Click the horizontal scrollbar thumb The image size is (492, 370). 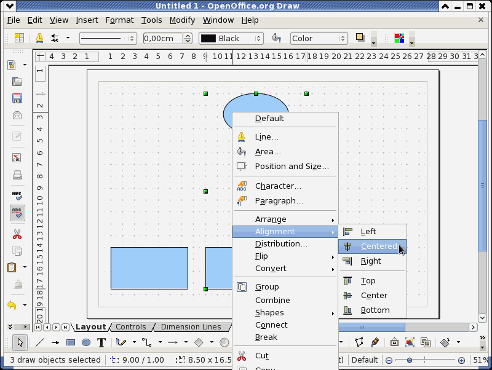click(371, 327)
